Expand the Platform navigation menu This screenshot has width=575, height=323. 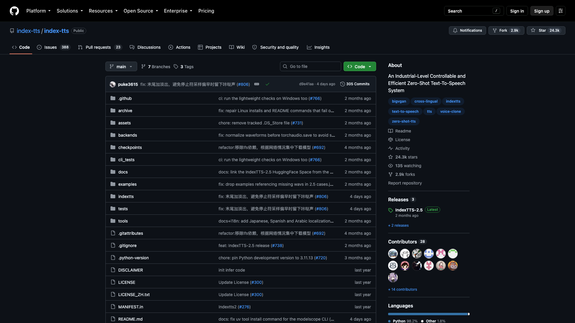[x=38, y=11]
